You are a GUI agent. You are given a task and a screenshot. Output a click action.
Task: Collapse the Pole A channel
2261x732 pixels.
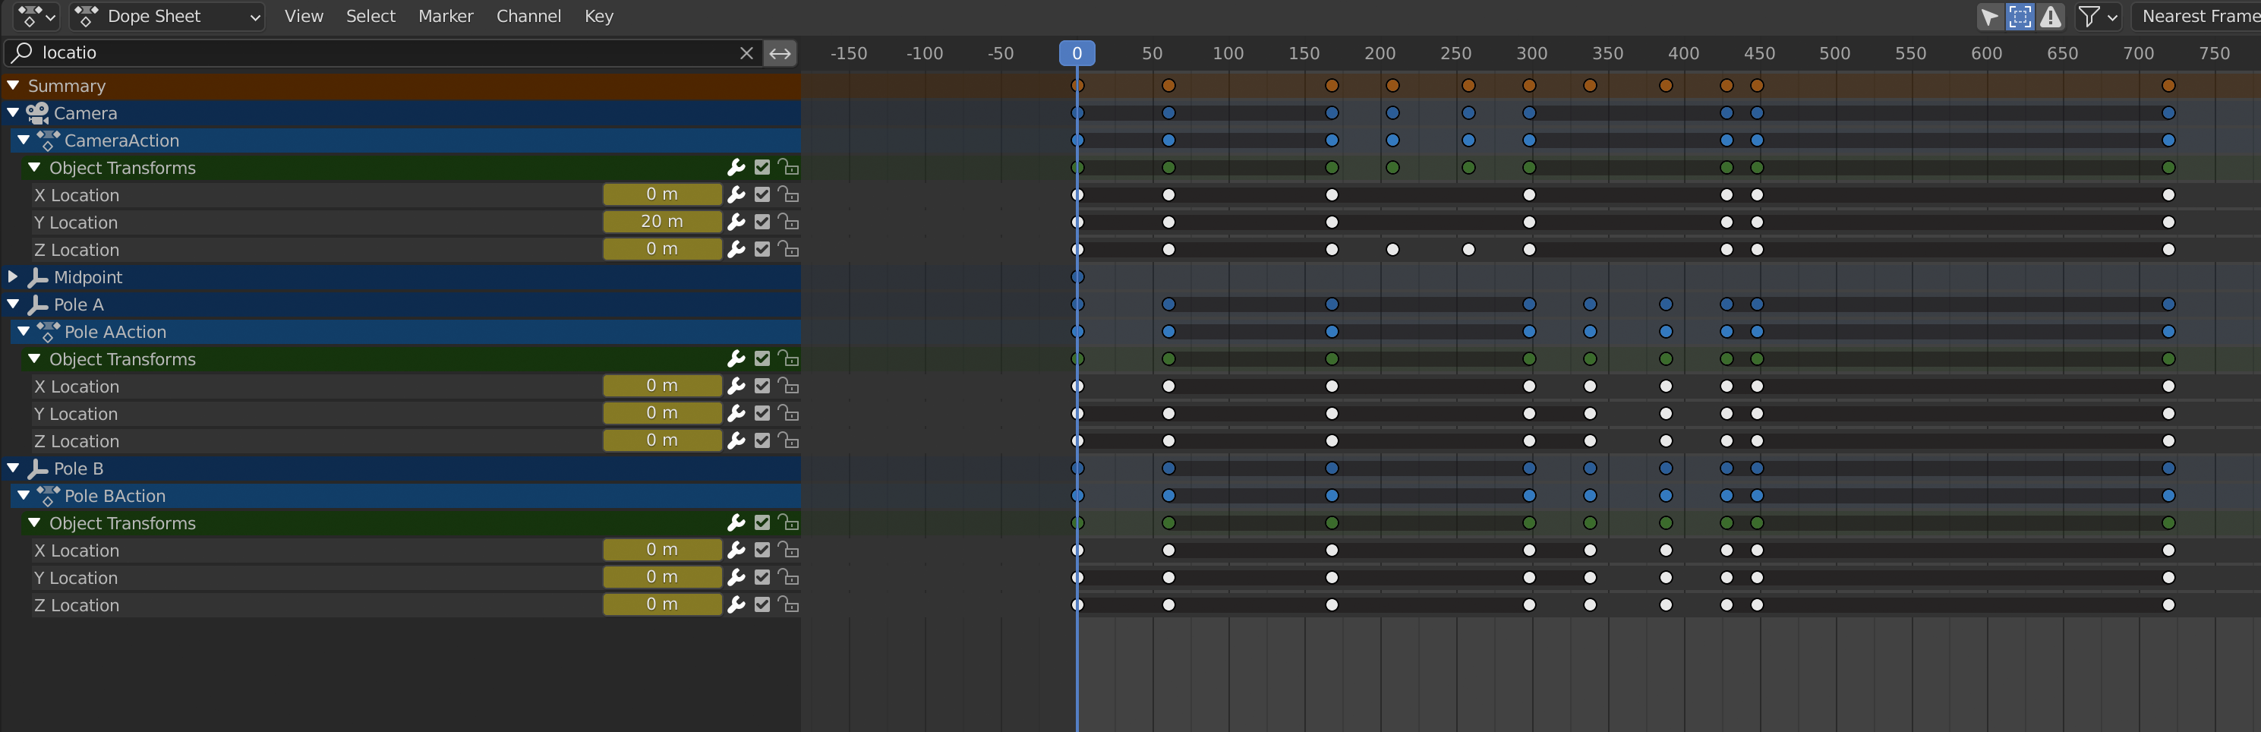click(13, 304)
